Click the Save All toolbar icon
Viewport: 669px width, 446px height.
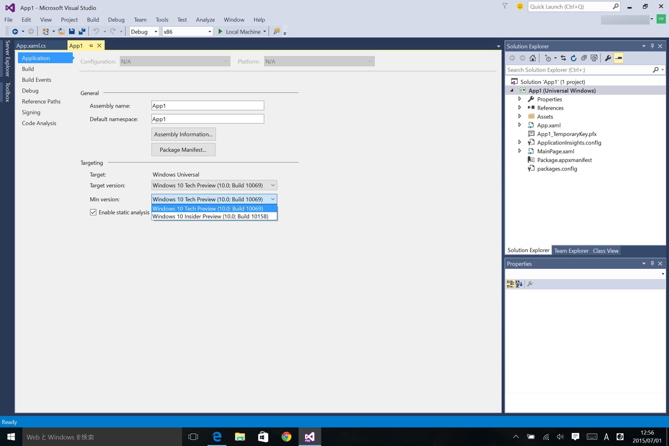pos(82,32)
